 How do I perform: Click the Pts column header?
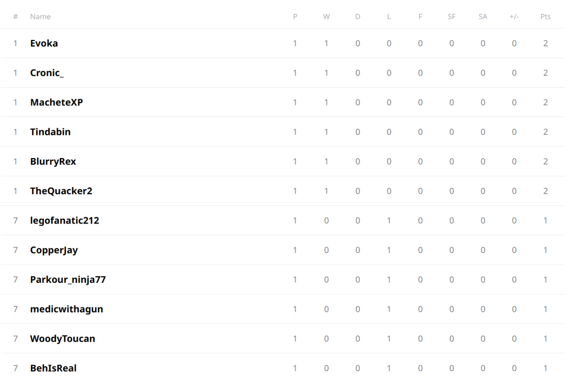pyautogui.click(x=545, y=17)
